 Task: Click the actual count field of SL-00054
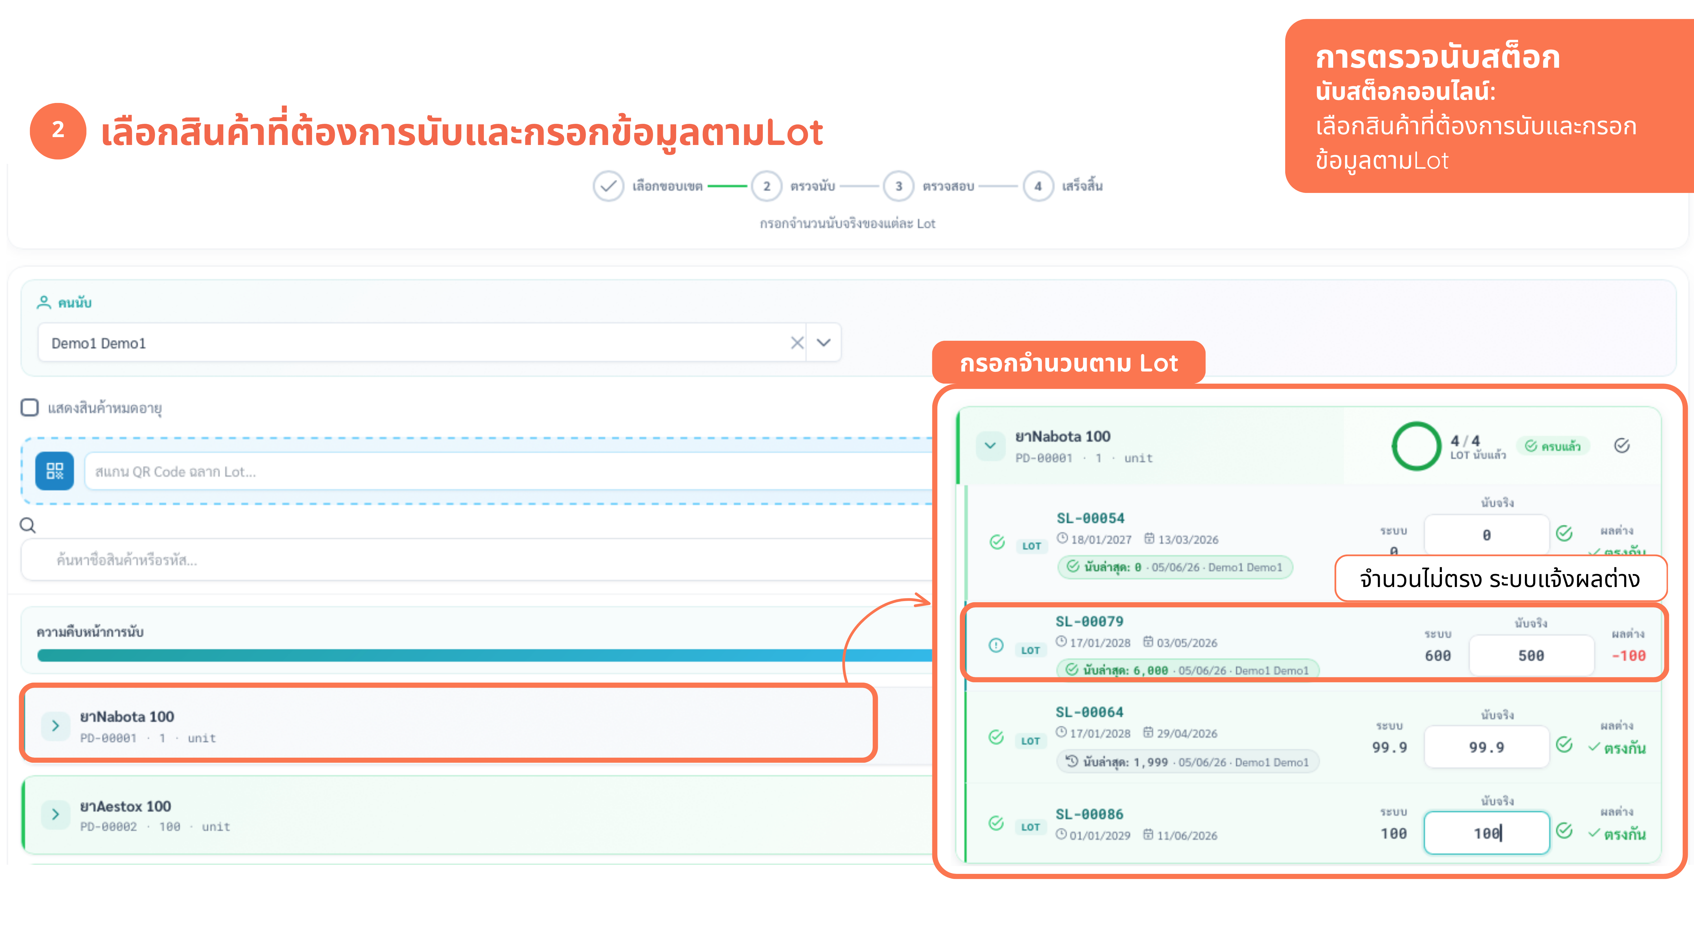pyautogui.click(x=1486, y=534)
